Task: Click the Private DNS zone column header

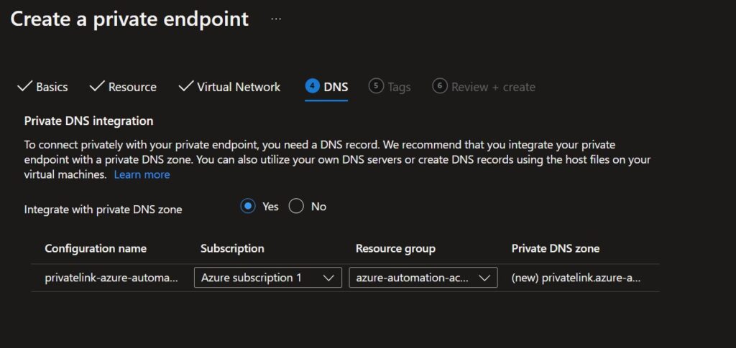Action: [x=556, y=248]
